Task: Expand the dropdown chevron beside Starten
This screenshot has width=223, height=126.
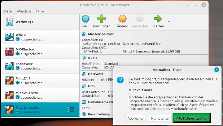Action: pos(169,22)
